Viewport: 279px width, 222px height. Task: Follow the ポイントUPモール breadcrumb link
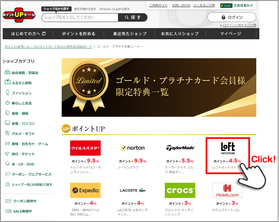[x=48, y=46]
